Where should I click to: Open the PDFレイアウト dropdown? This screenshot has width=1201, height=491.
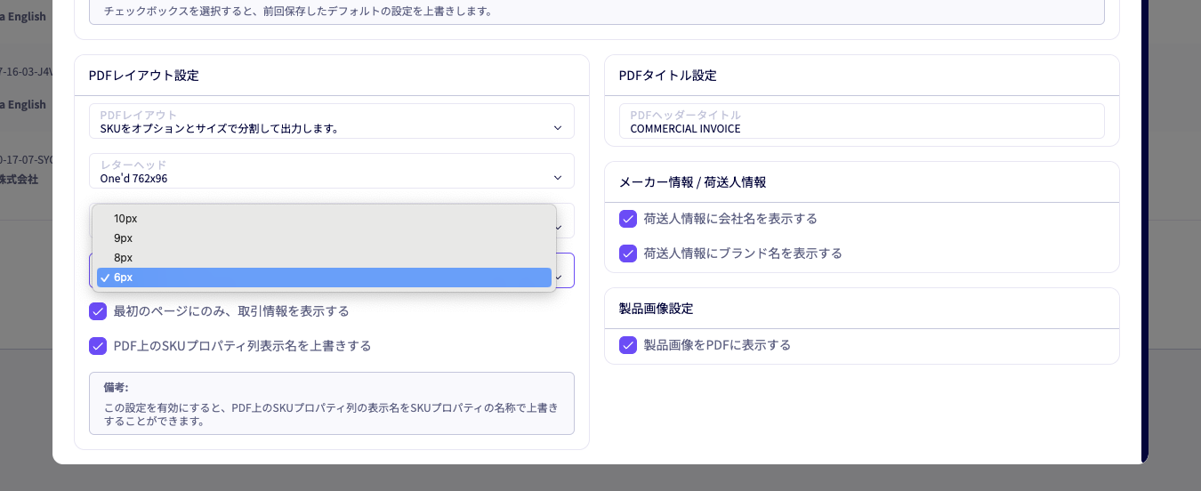pyautogui.click(x=331, y=121)
